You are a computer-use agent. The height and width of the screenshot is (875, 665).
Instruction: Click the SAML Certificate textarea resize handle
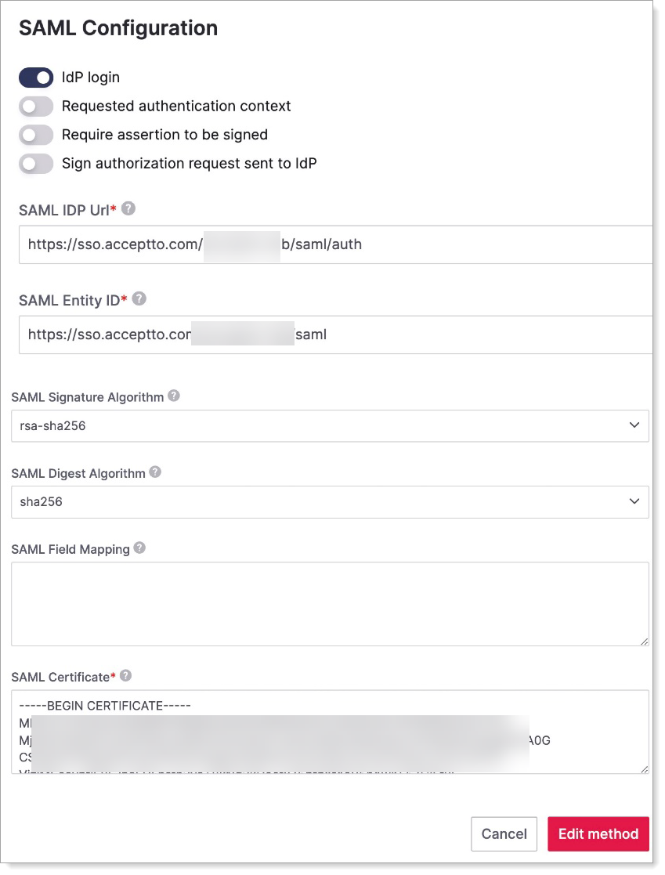645,770
